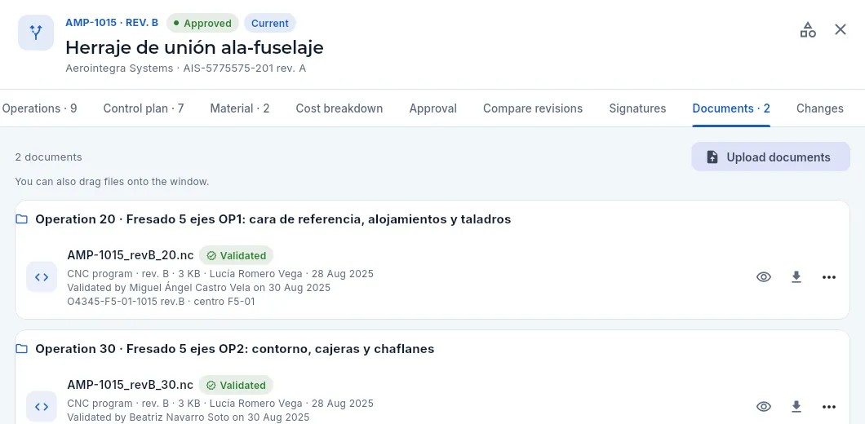Screen dimensions: 865x424
Task: Click the Upload documents button
Action: tap(770, 157)
